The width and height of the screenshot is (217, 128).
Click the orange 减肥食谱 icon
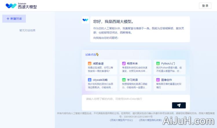coord(89,63)
